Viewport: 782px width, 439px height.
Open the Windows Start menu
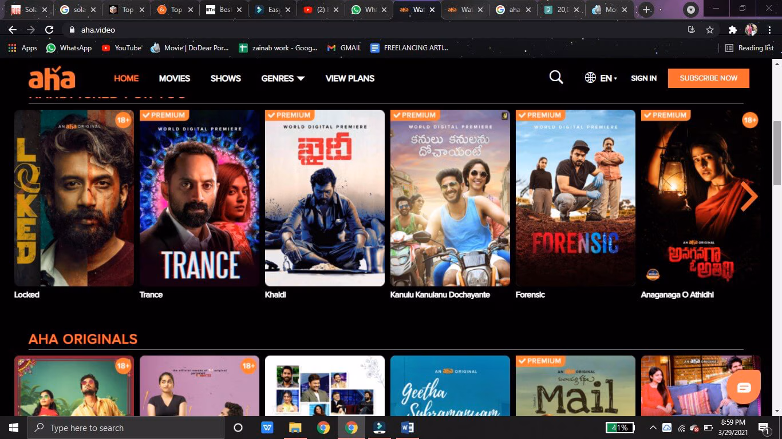click(x=13, y=428)
